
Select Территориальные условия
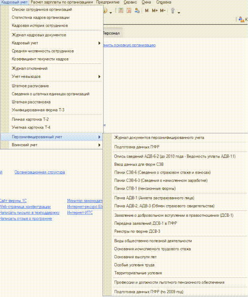(175, 273)
